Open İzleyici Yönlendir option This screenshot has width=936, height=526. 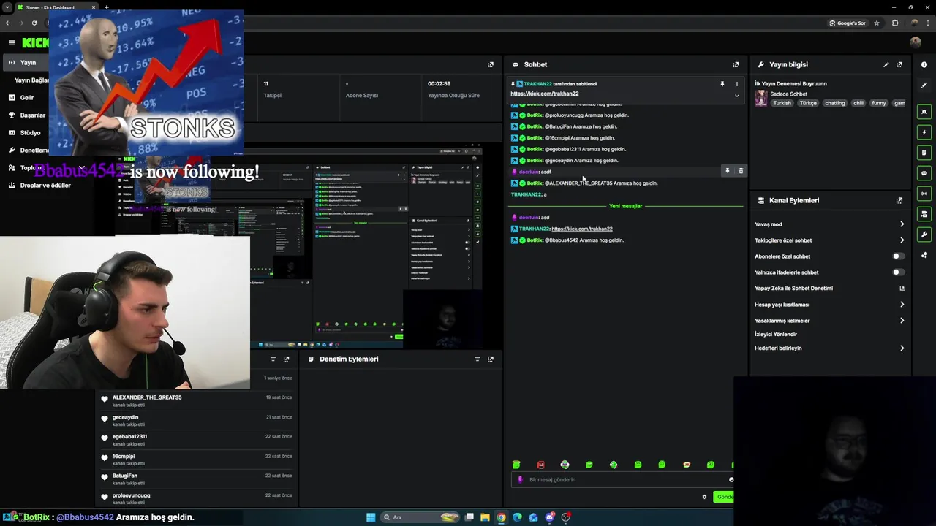pyautogui.click(x=776, y=334)
